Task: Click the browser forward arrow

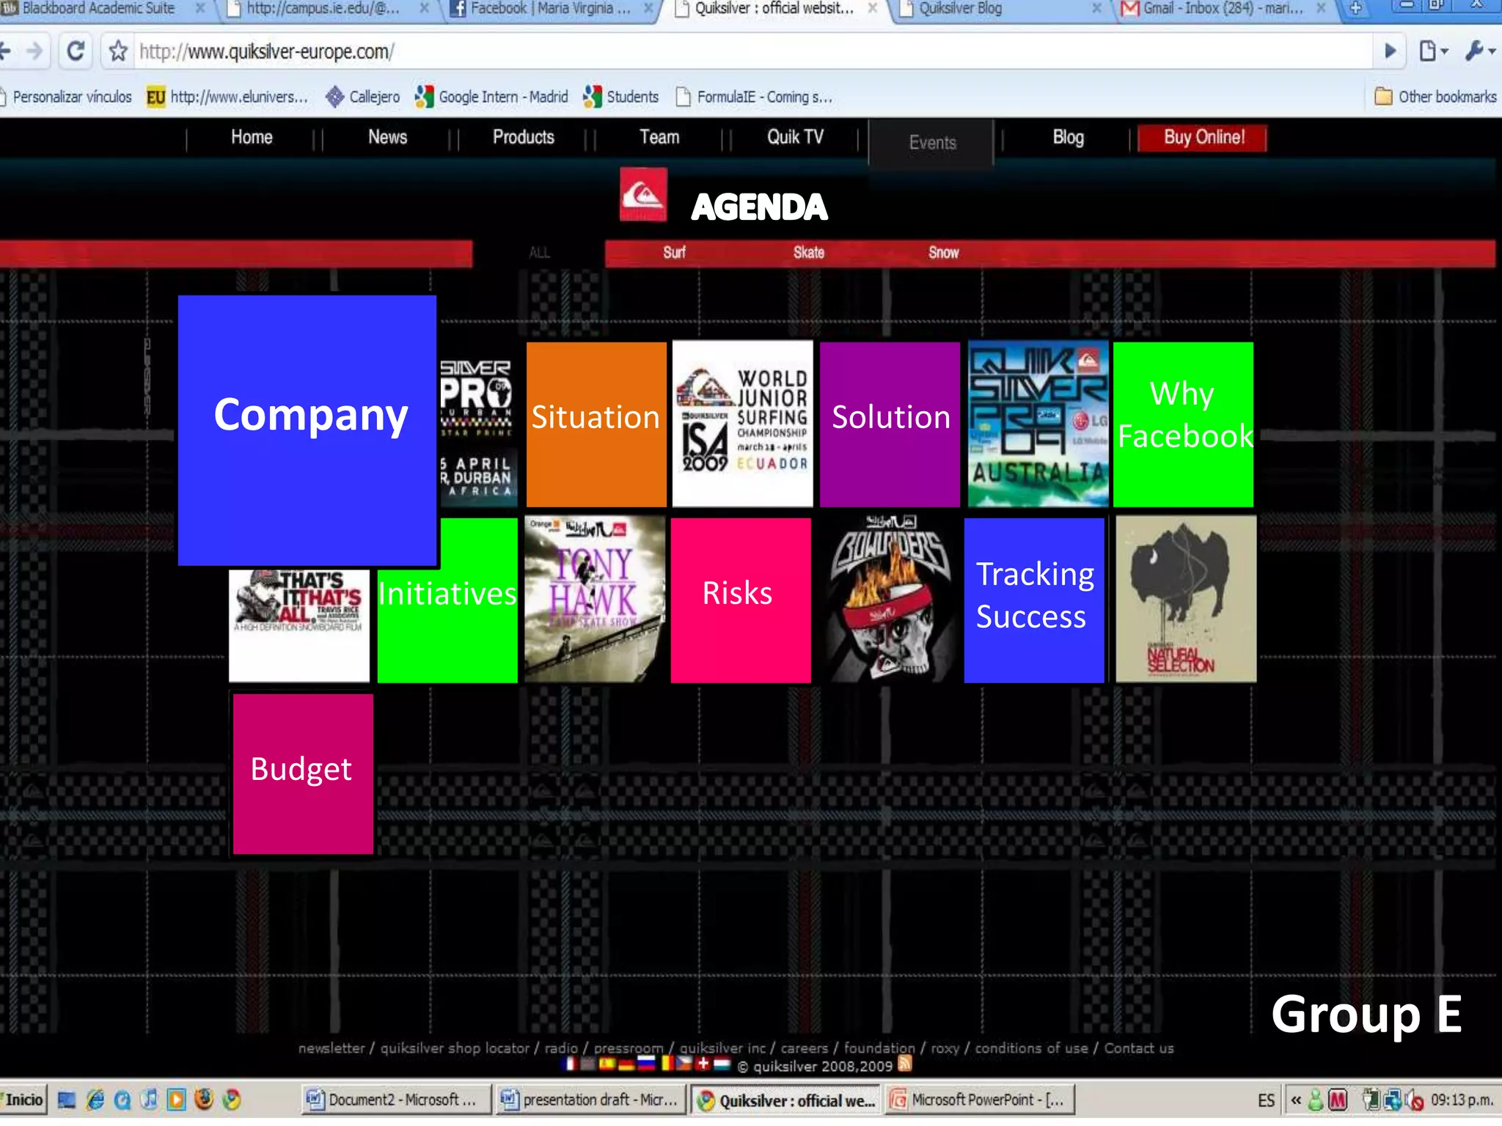Action: 34,51
